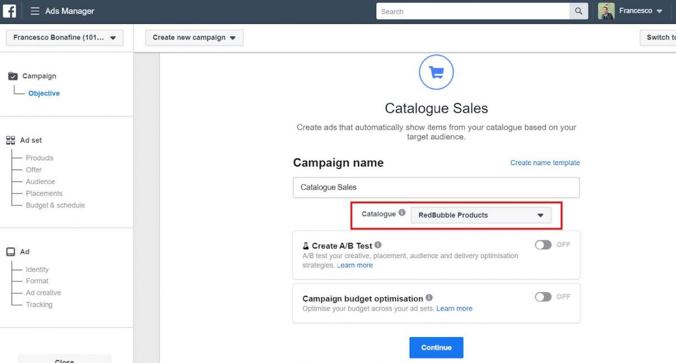The width and height of the screenshot is (676, 363).
Task: Open Ad creative step
Action: pyautogui.click(x=43, y=293)
